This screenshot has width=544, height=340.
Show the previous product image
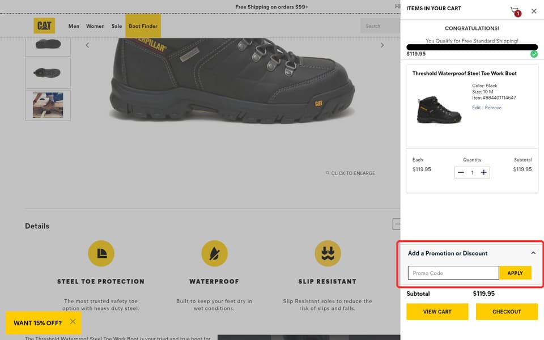[x=87, y=45]
